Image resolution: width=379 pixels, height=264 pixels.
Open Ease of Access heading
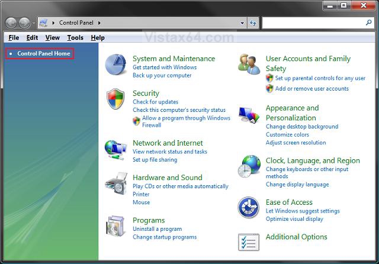click(x=289, y=202)
